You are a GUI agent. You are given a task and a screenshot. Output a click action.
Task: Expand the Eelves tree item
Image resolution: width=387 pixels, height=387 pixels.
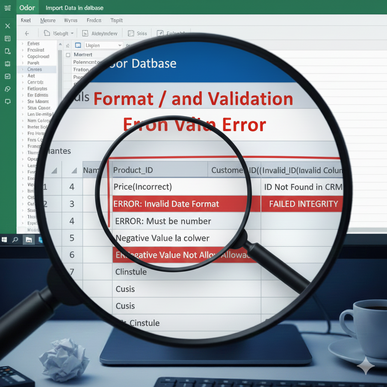coord(23,44)
